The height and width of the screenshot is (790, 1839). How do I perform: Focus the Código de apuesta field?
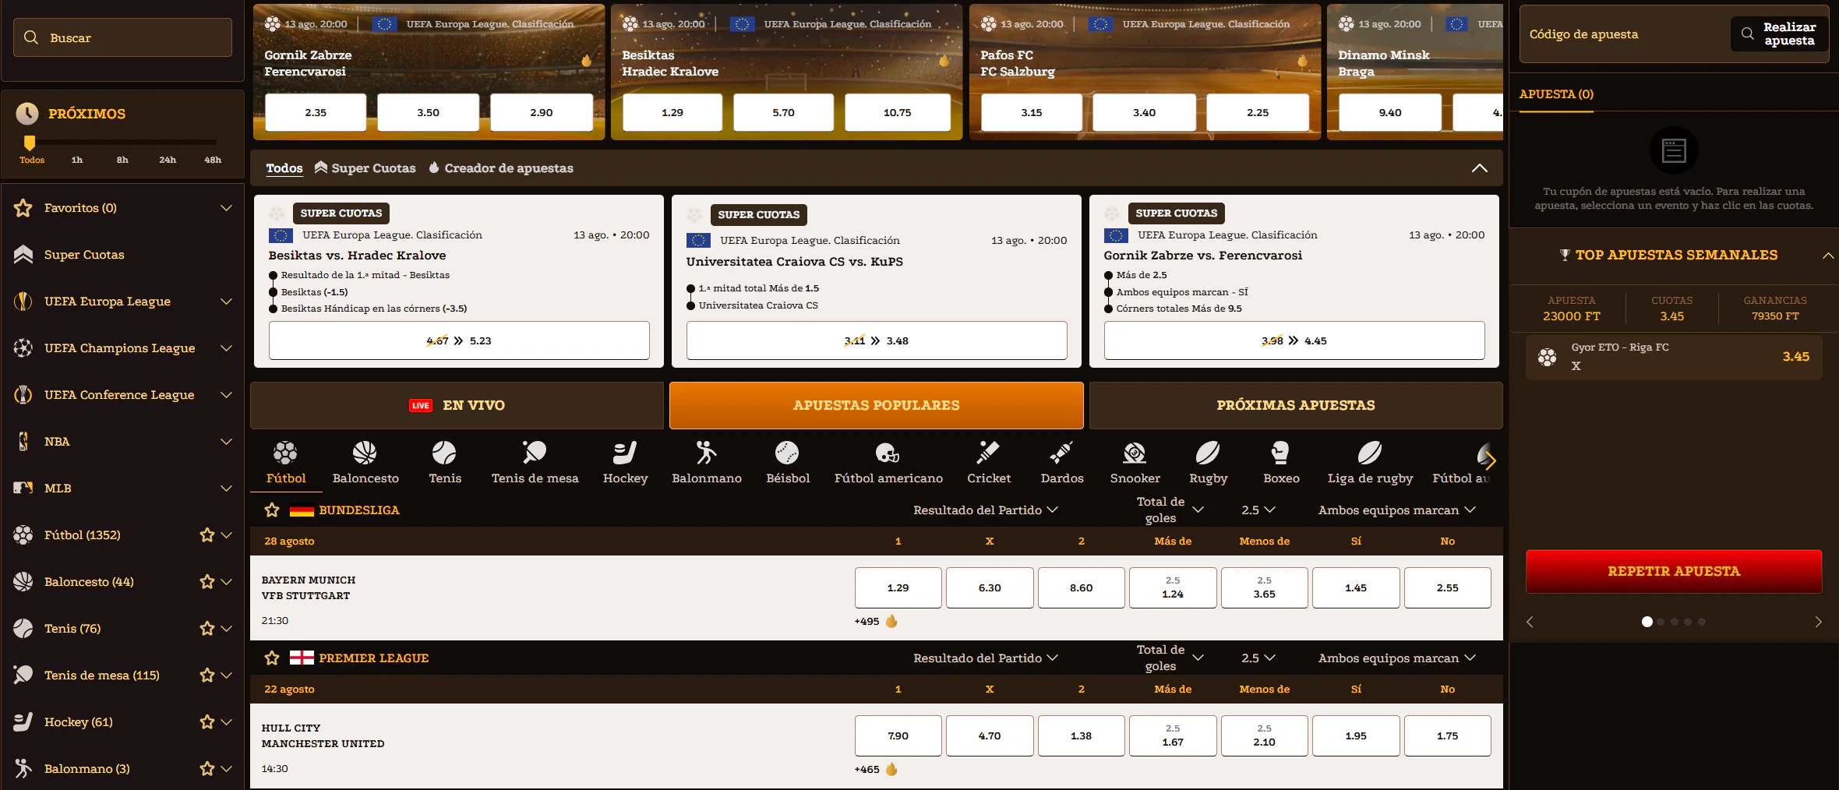point(1625,34)
